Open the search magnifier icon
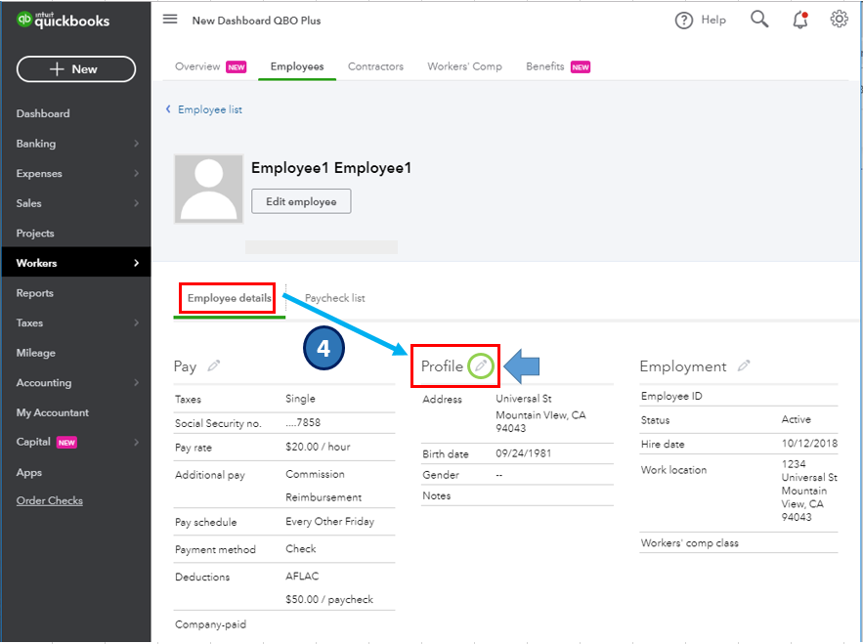This screenshot has height=644, width=863. (x=759, y=20)
